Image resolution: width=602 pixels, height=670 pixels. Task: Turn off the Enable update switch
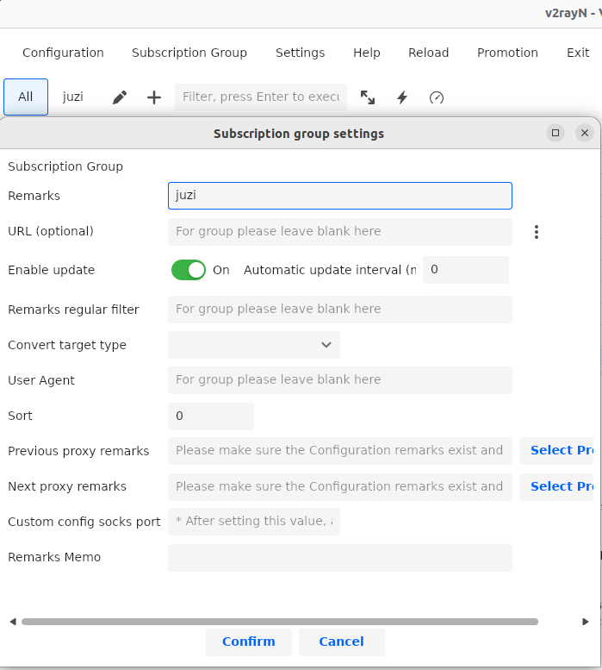(189, 270)
